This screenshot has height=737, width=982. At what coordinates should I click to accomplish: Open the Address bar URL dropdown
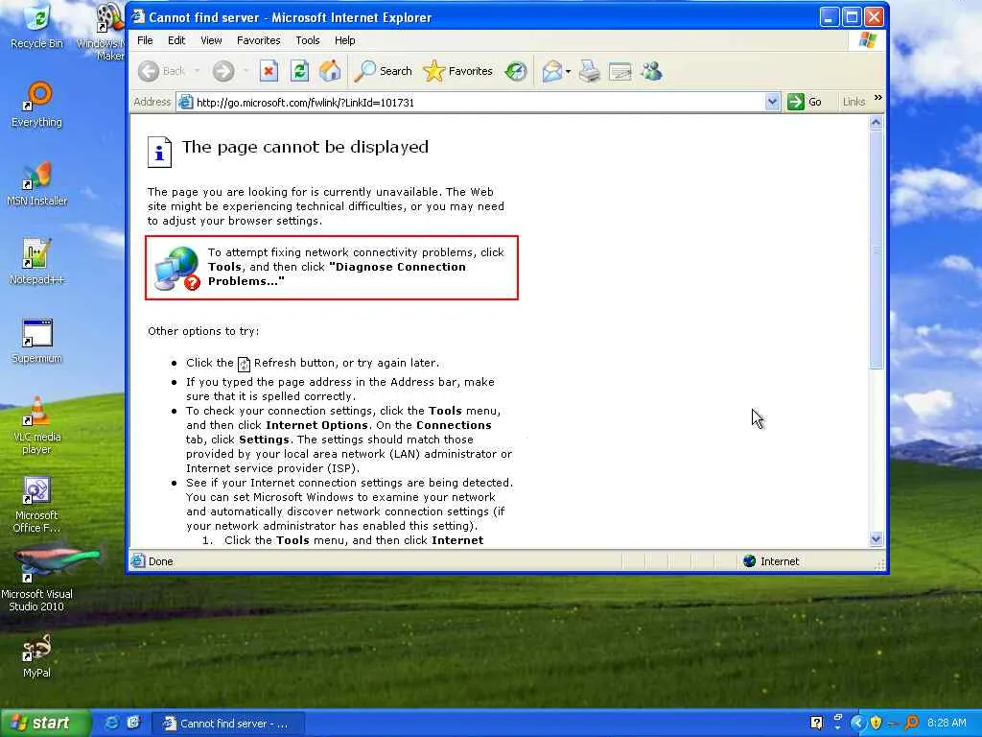coord(772,102)
